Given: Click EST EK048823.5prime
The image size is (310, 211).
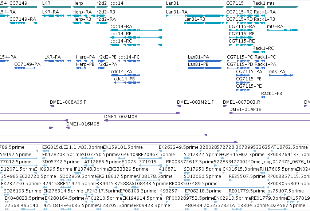Looking at the screenshot, I should click(x=7, y=202).
